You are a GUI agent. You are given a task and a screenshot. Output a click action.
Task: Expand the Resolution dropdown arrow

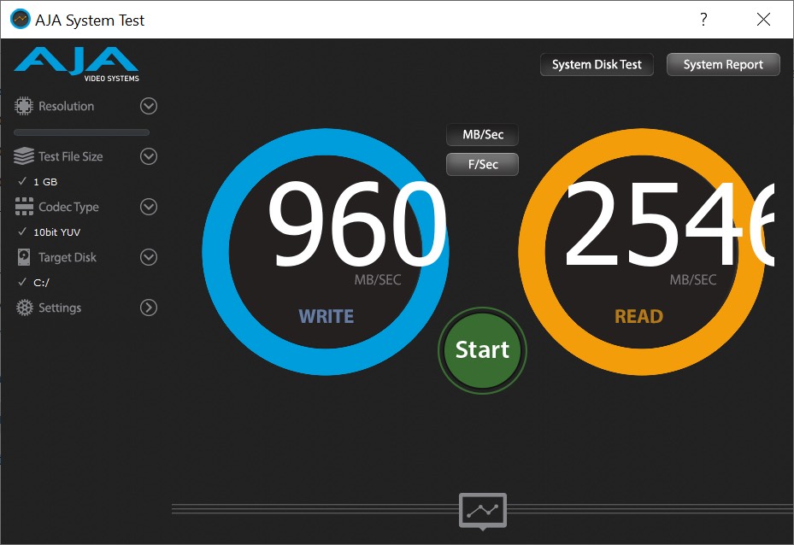[149, 106]
